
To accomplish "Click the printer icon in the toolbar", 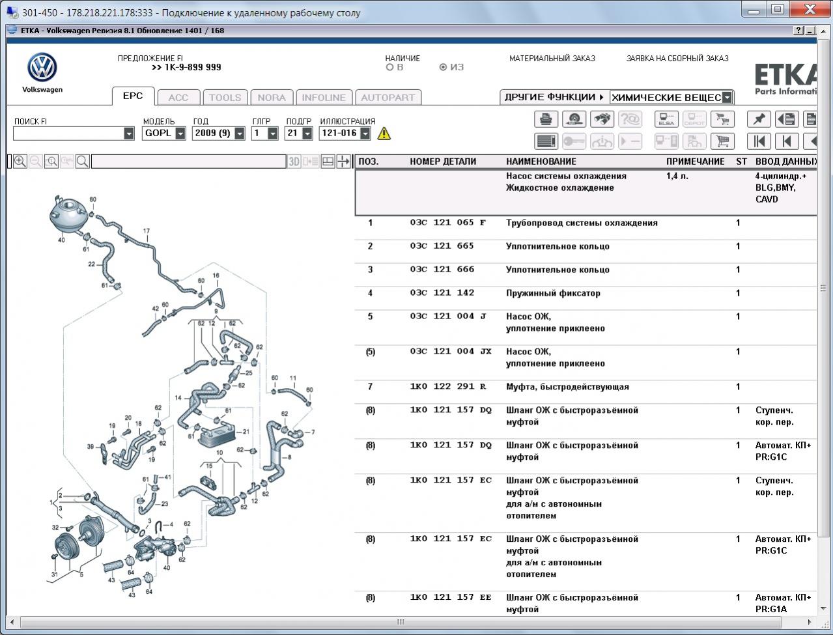I will [x=546, y=119].
